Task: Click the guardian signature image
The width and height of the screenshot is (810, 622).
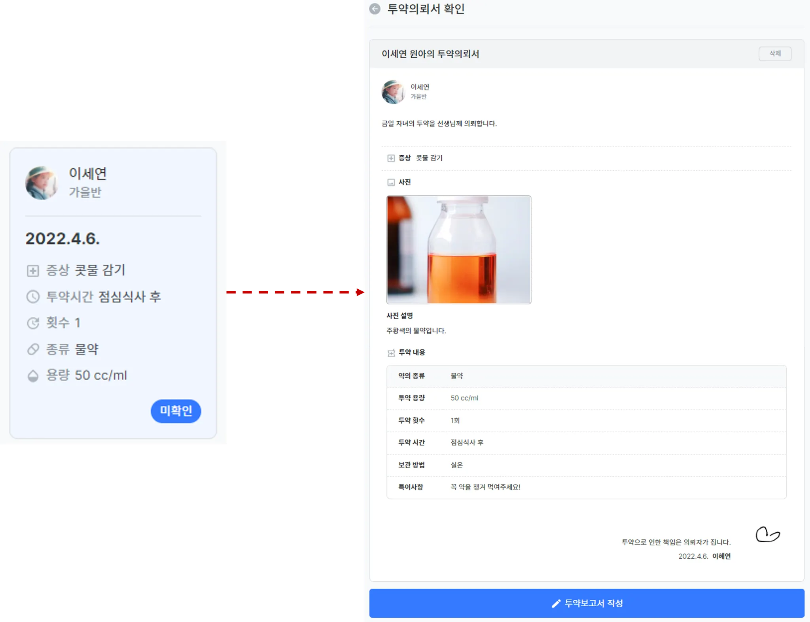Action: click(x=767, y=534)
